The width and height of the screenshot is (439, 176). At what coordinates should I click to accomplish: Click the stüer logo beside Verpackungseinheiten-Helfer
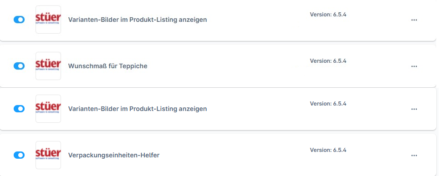48,155
